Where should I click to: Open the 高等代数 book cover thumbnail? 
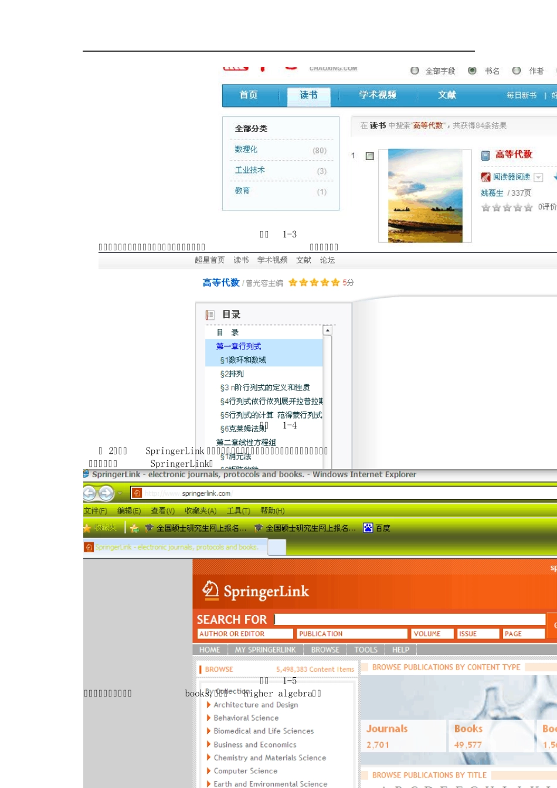click(x=425, y=196)
